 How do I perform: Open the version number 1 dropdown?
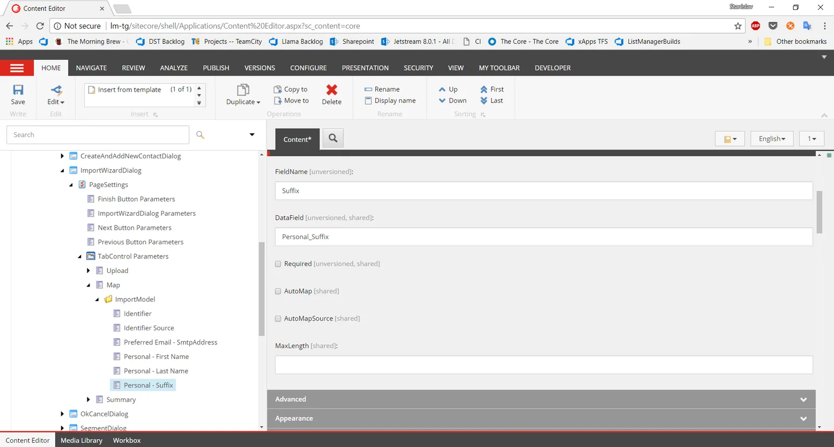[x=812, y=139]
